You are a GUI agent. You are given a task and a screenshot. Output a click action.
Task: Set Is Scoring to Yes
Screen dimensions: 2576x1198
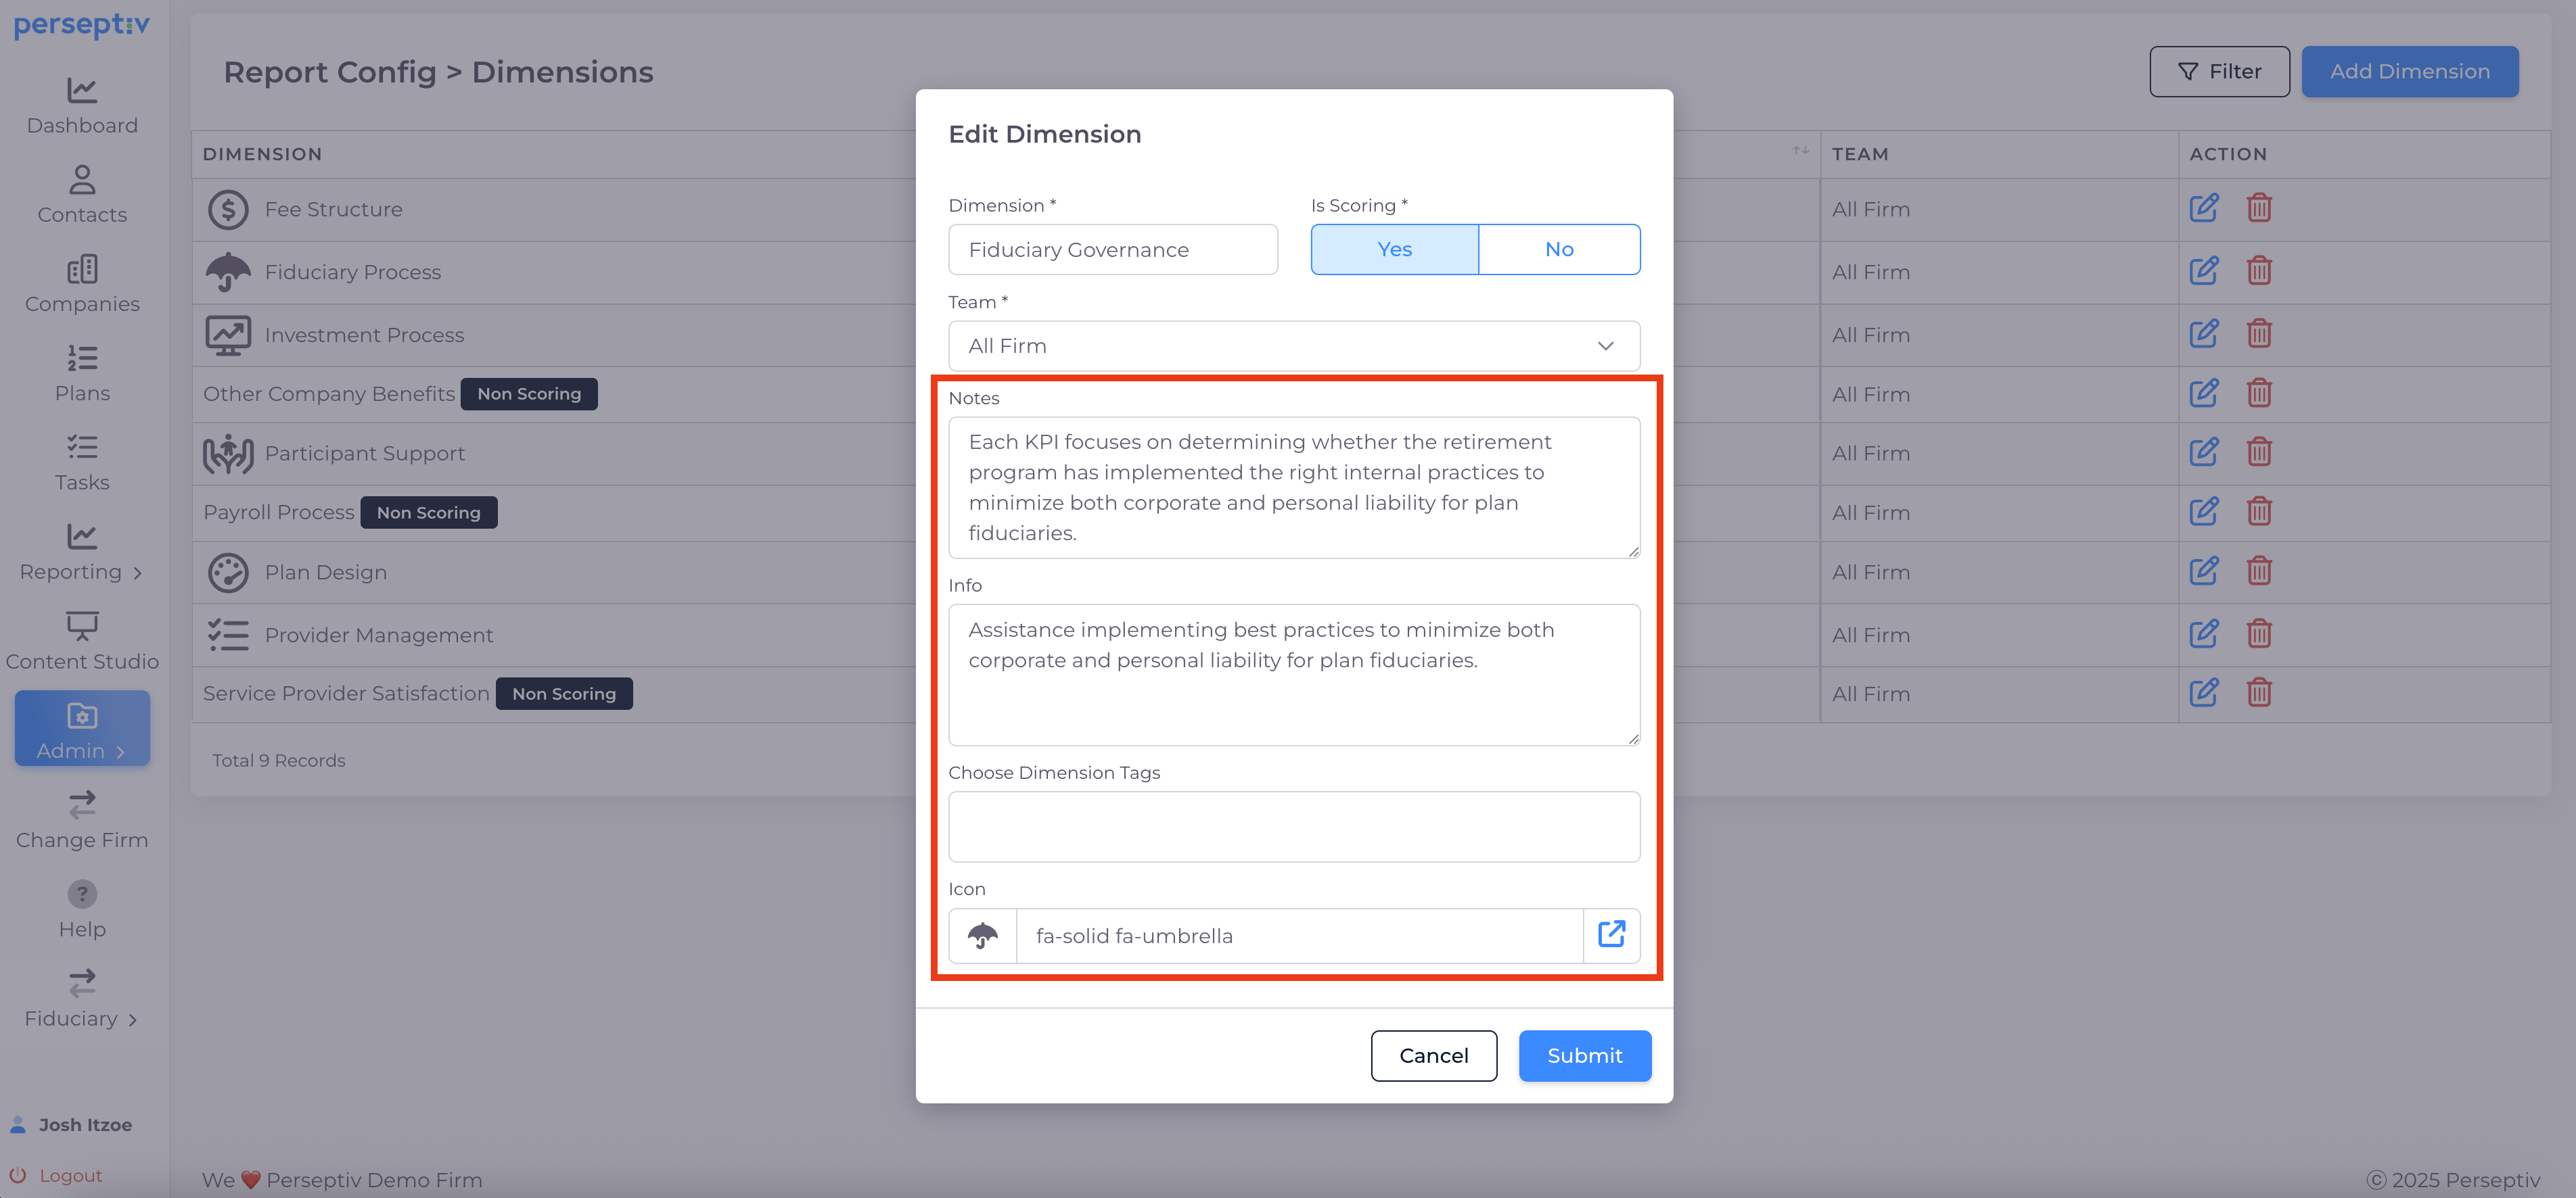(1394, 249)
